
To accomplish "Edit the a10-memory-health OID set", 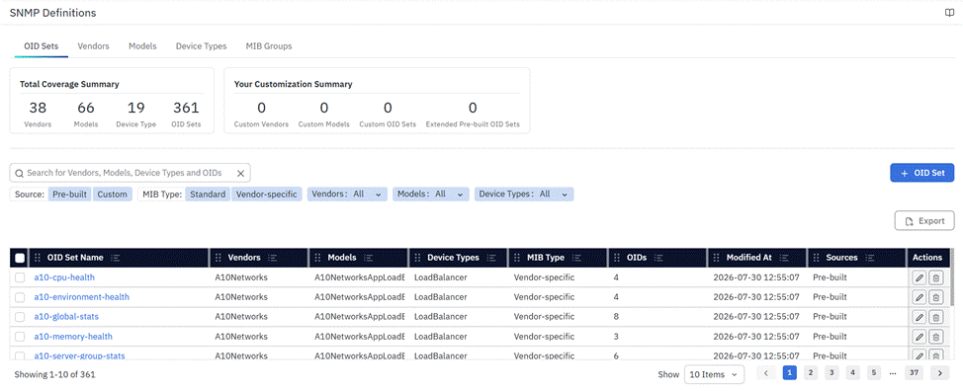I will point(919,337).
